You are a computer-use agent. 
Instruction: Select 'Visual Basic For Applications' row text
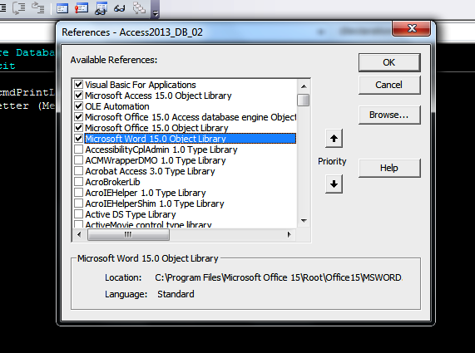[x=141, y=85]
